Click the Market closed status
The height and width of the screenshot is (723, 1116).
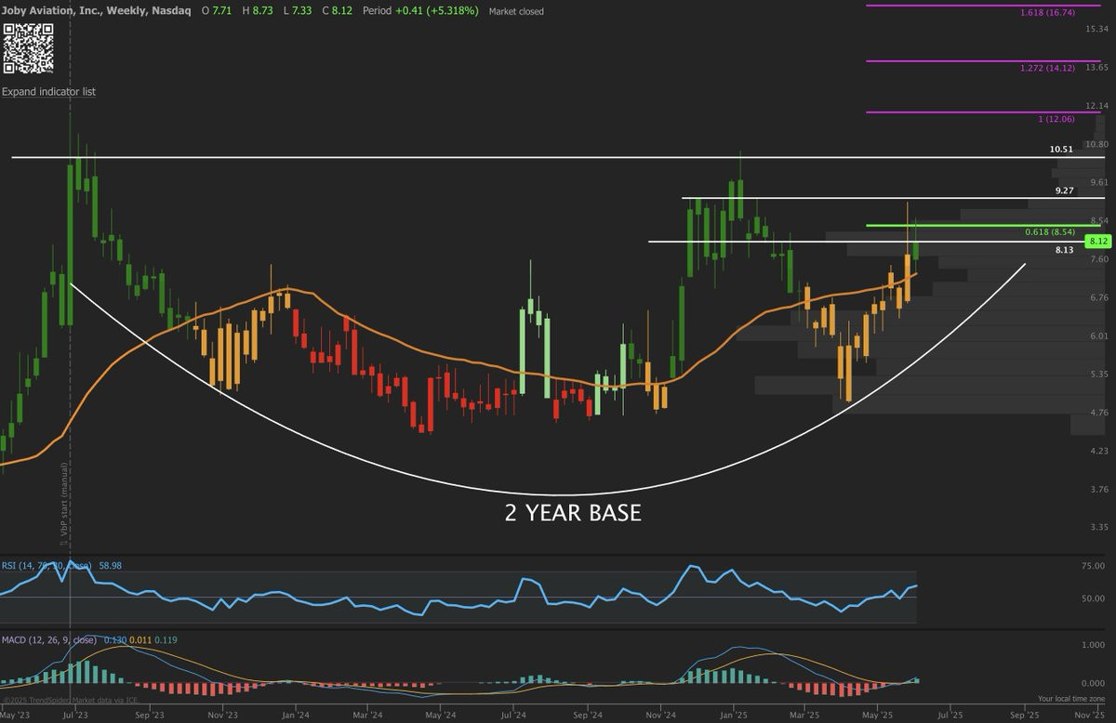tap(516, 11)
